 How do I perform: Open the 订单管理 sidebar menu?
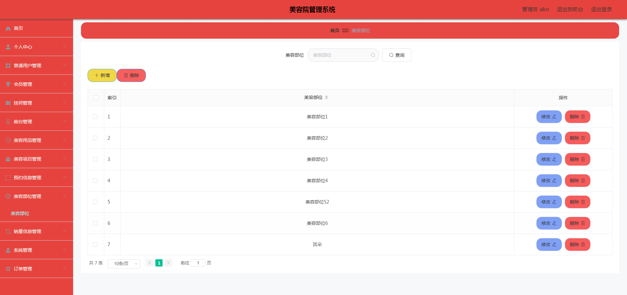[x=23, y=268]
